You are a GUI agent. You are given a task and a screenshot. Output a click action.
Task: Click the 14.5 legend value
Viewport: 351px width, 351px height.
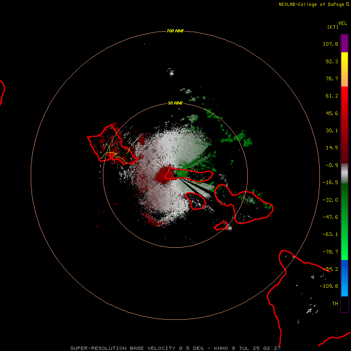(332, 148)
